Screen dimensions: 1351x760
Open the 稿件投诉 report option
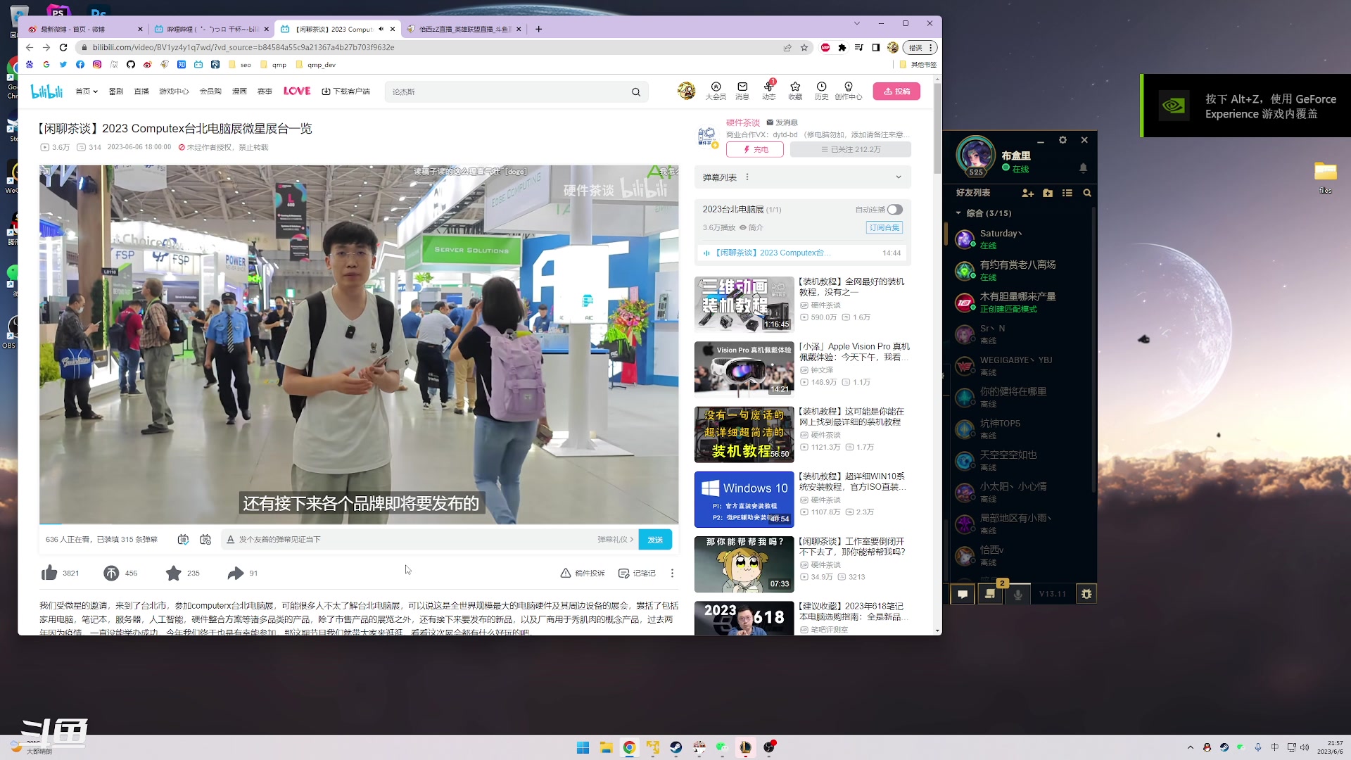pyautogui.click(x=583, y=573)
